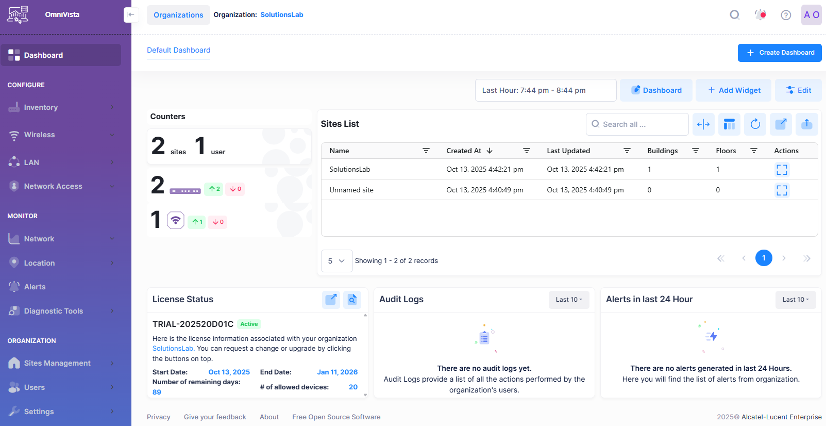Toggle Created At column sort arrow

click(x=490, y=151)
